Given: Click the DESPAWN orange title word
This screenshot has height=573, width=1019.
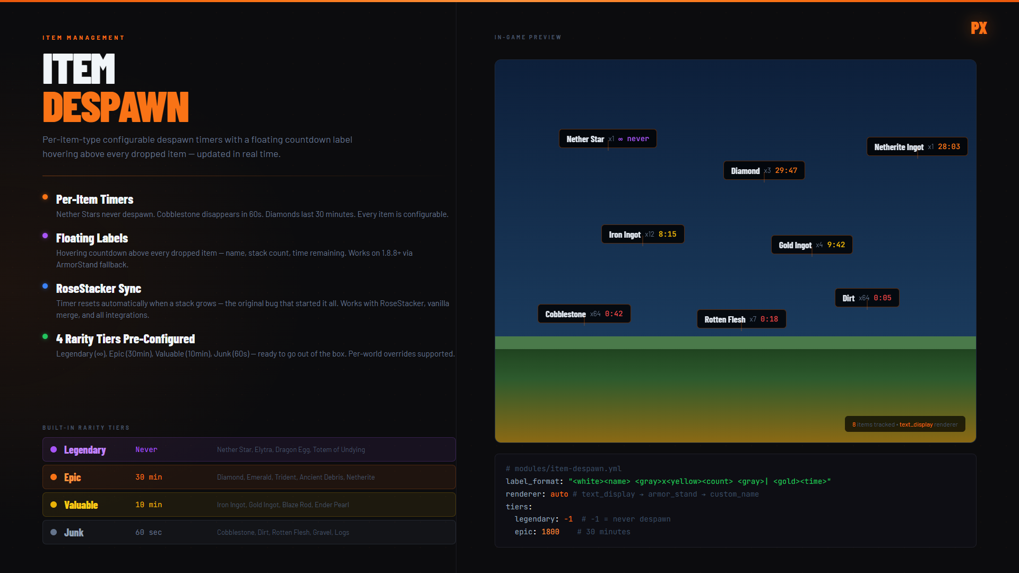Looking at the screenshot, I should (x=116, y=107).
